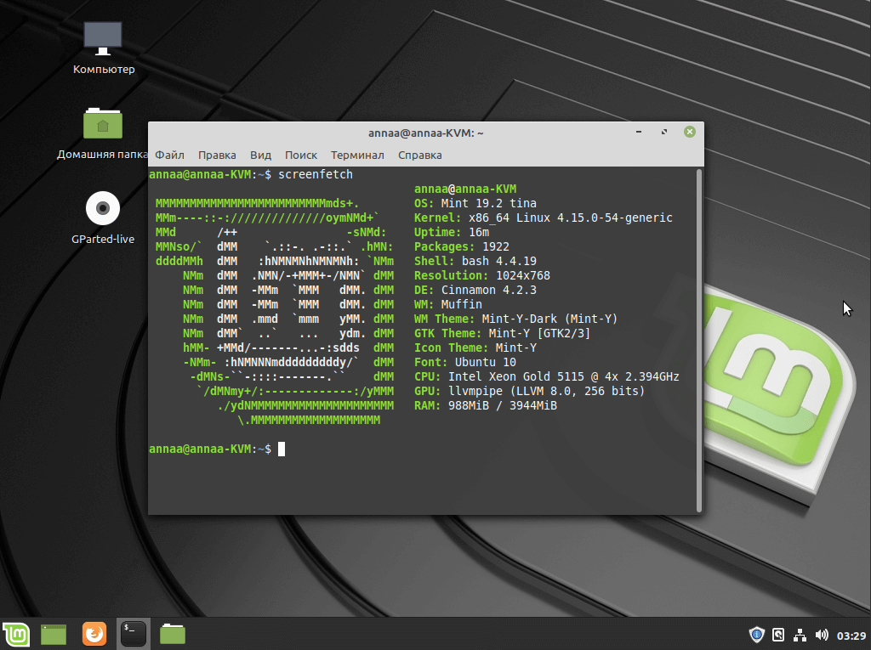Viewport: 871px width, 650px height.
Task: Click the CPU: Intel Xeon Gold line
Action: tap(547, 376)
